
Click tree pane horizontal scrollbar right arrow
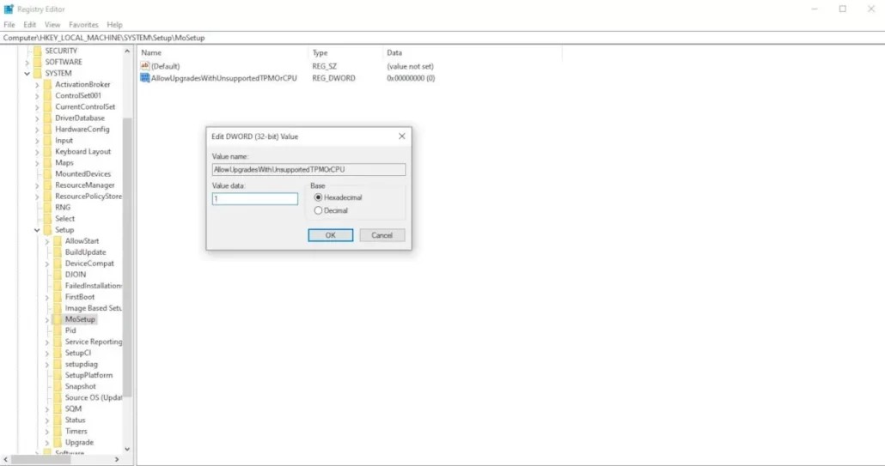[x=117, y=460]
